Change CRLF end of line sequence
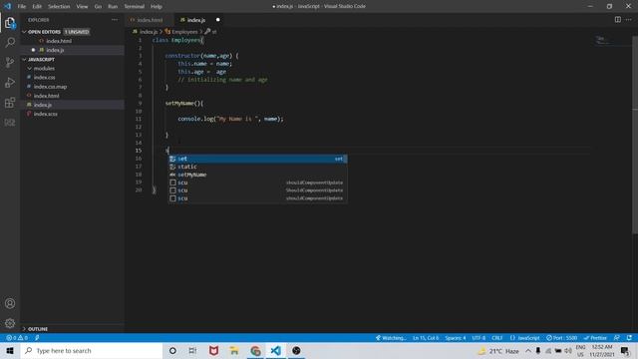Image resolution: width=638 pixels, height=359 pixels. [496, 338]
